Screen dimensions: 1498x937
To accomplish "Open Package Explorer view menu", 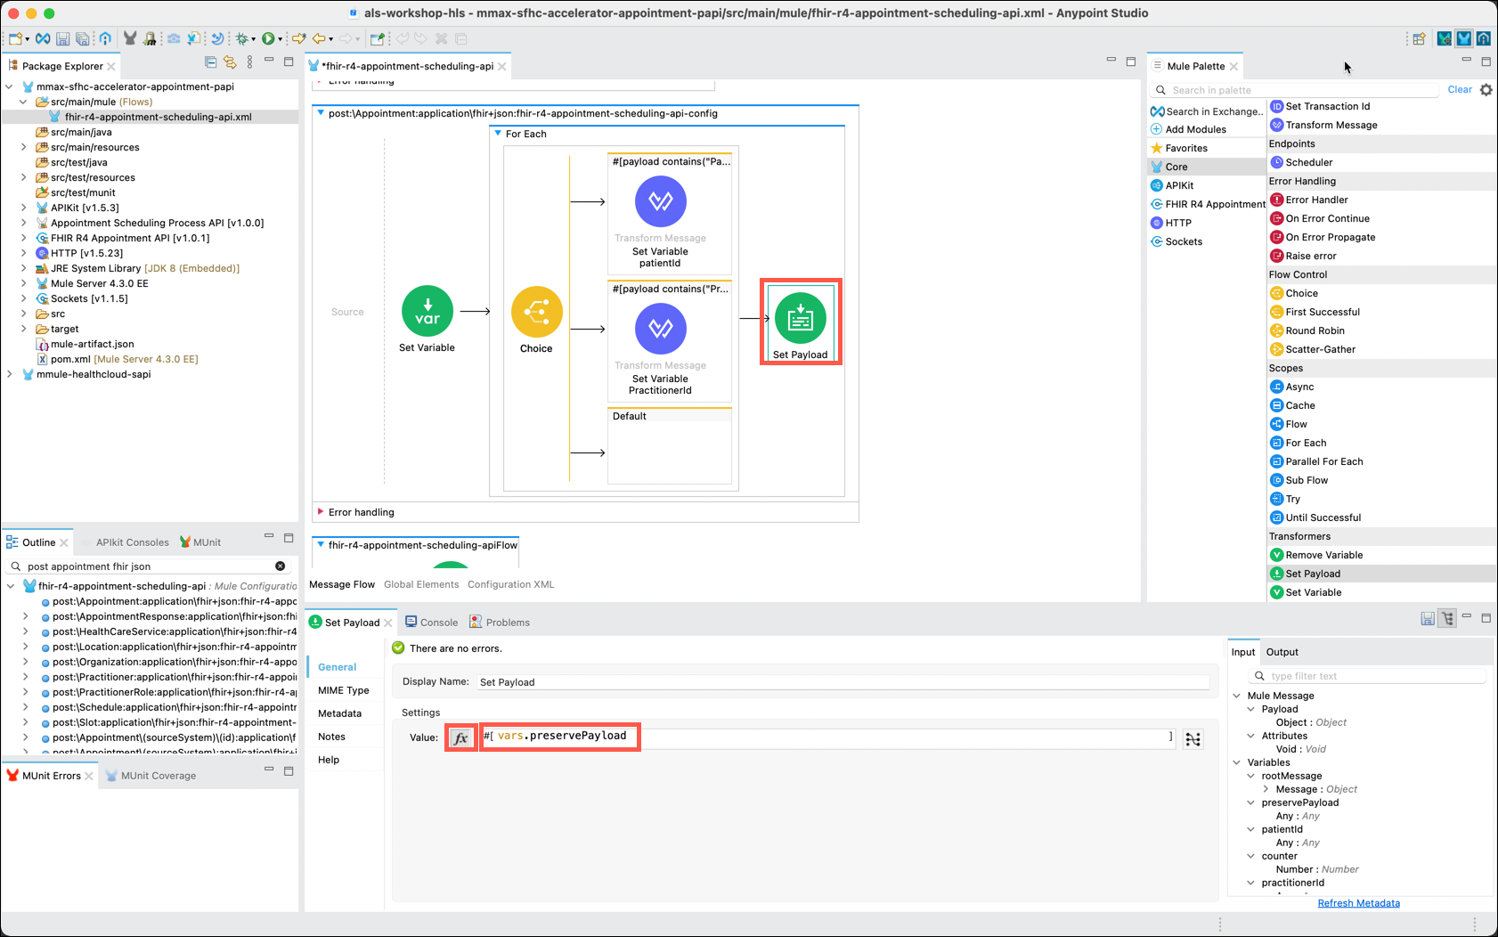I will [x=249, y=62].
